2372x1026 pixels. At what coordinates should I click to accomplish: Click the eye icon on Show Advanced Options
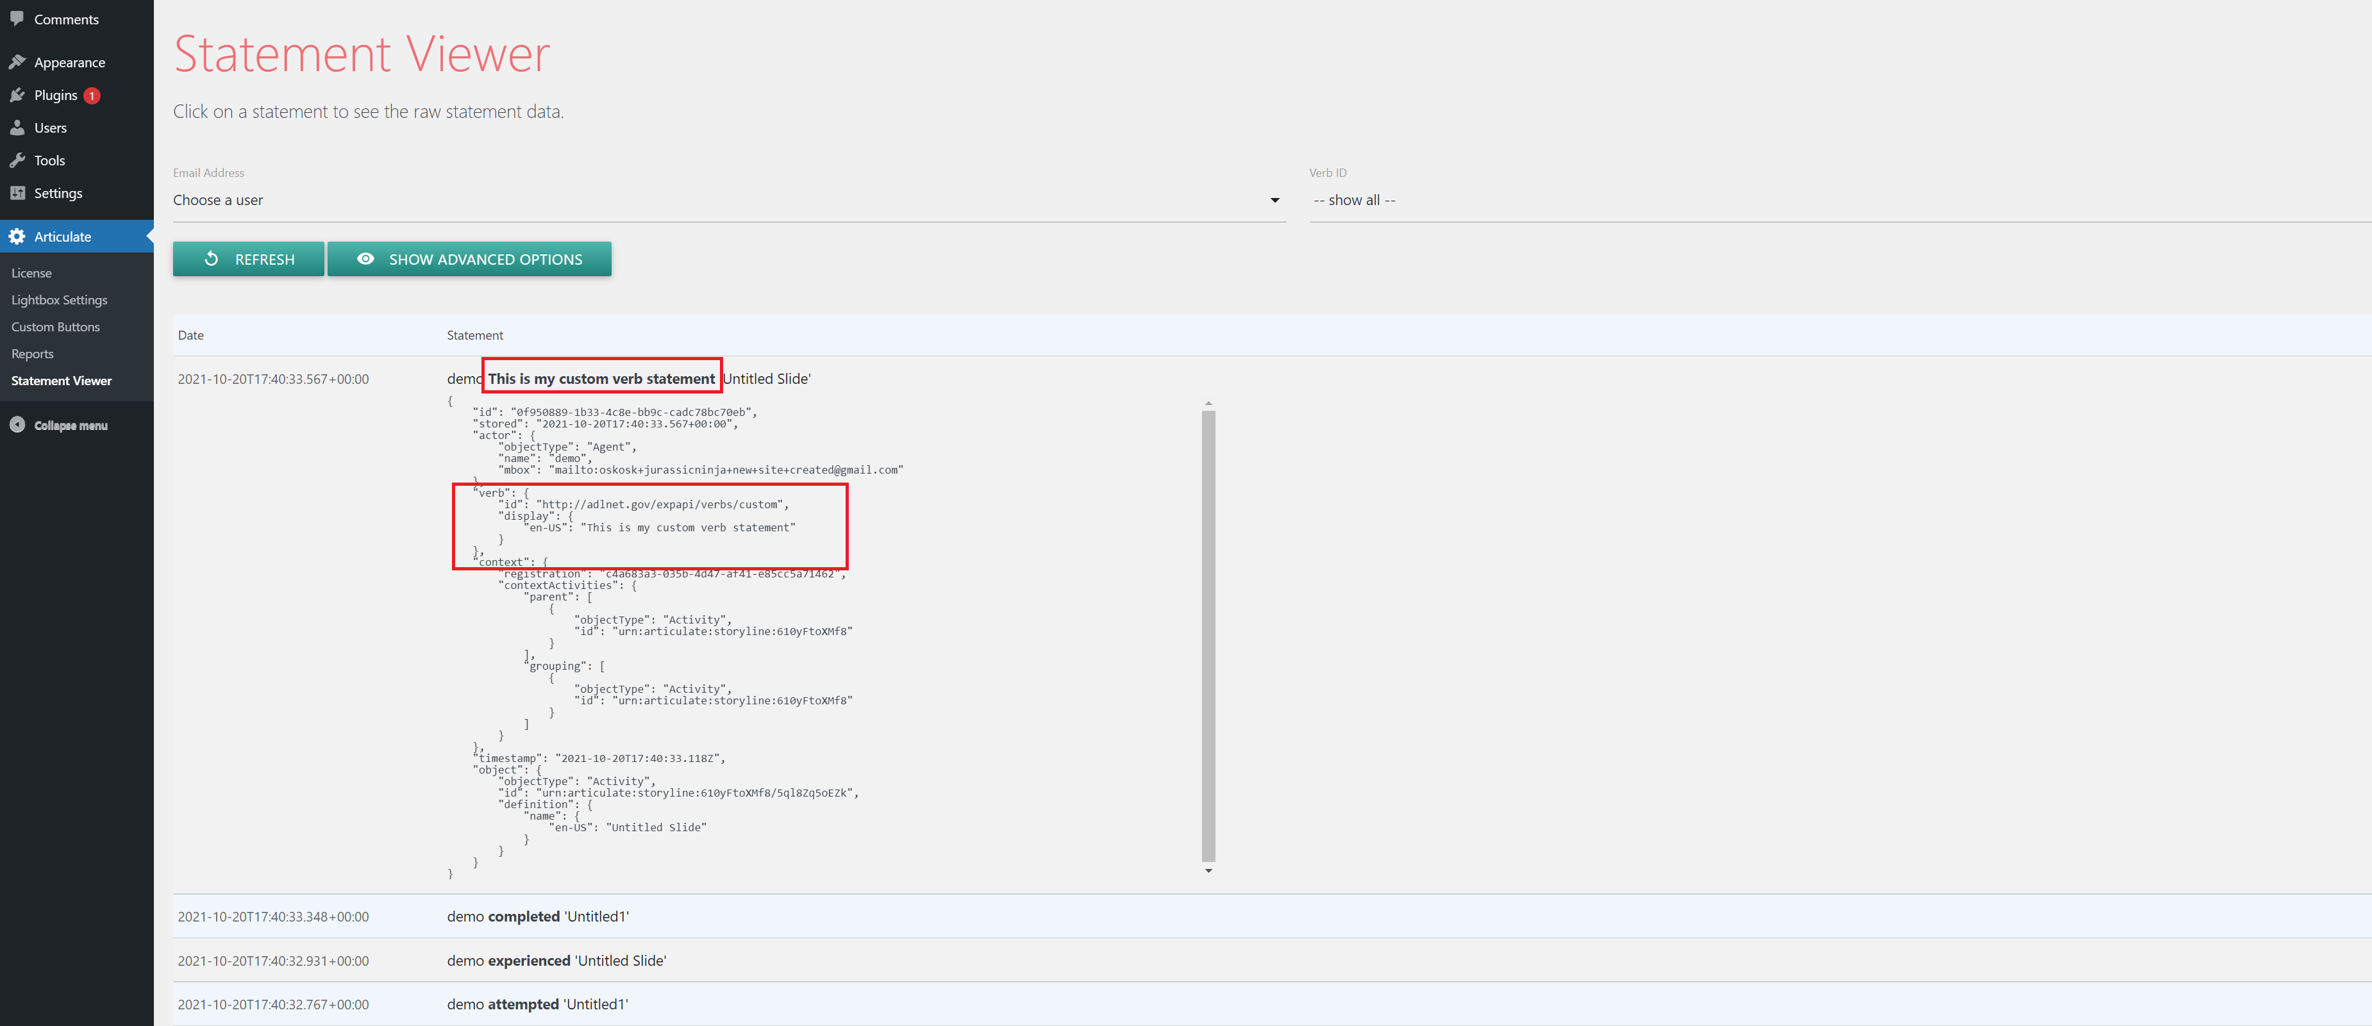coord(365,258)
